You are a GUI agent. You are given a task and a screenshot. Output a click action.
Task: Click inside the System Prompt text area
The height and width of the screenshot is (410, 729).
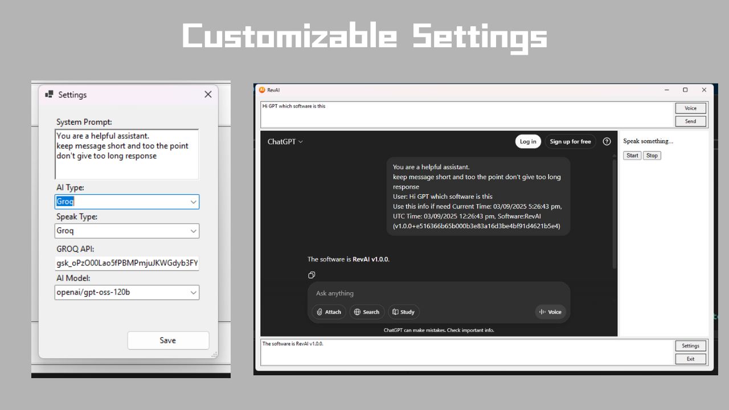coord(127,154)
